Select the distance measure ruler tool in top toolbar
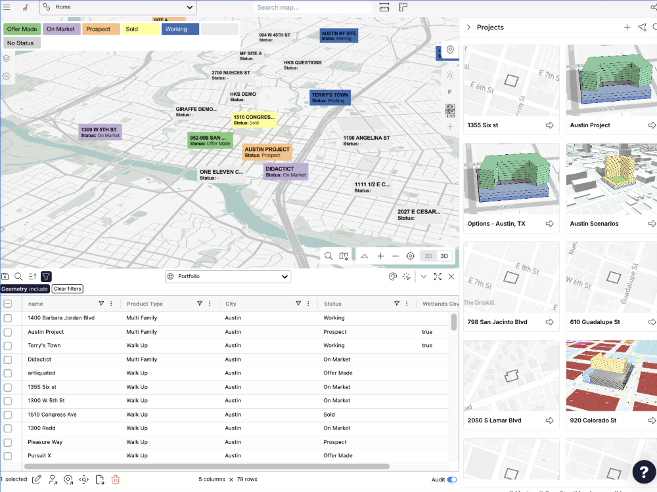 coord(383,6)
